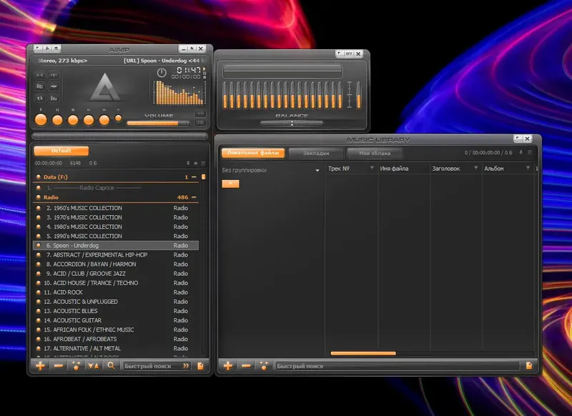The height and width of the screenshot is (416, 572).
Task: Select AFROBEAT / AFROBEATS radio entry
Action: pyautogui.click(x=116, y=339)
